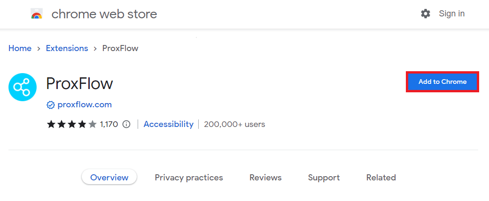489x201 pixels.
Task: Click the Add to Chrome button
Action: 442,82
